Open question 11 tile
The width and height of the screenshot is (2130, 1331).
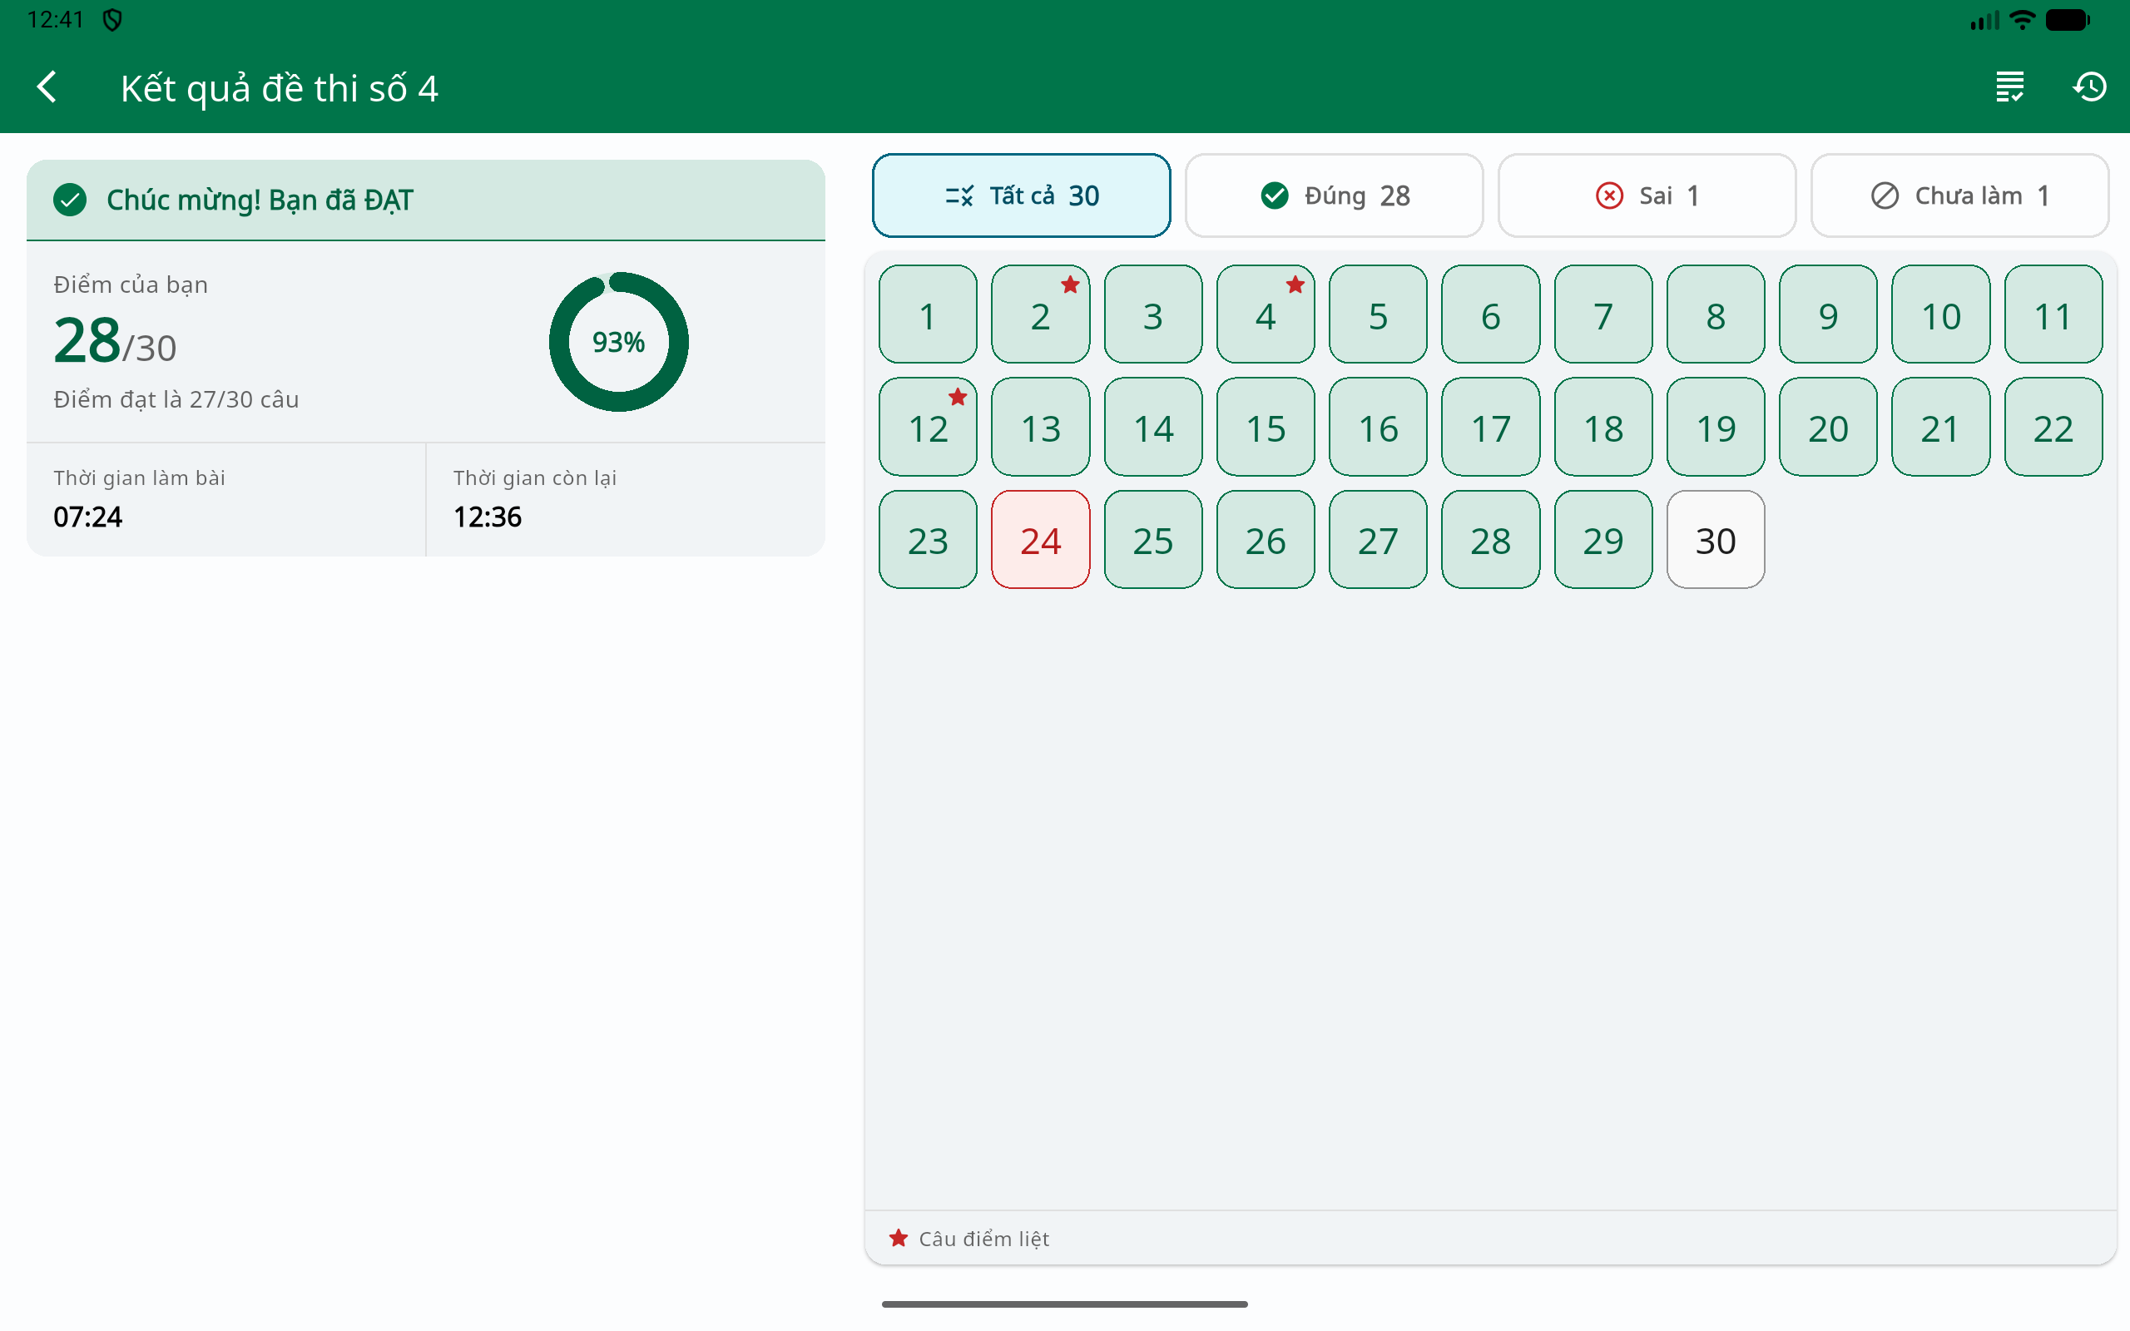2053,314
